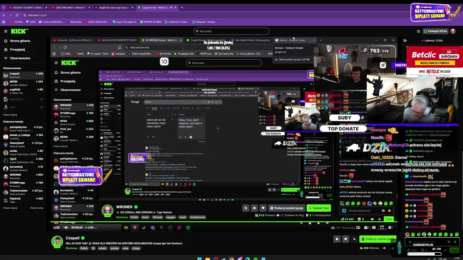Go back in the browser
Viewport: 463px width, 260px height.
[4, 15]
